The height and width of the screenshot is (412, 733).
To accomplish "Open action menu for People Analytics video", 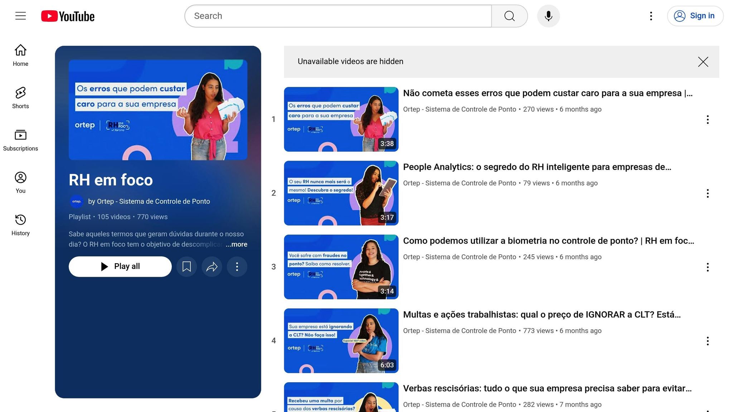I will [707, 193].
